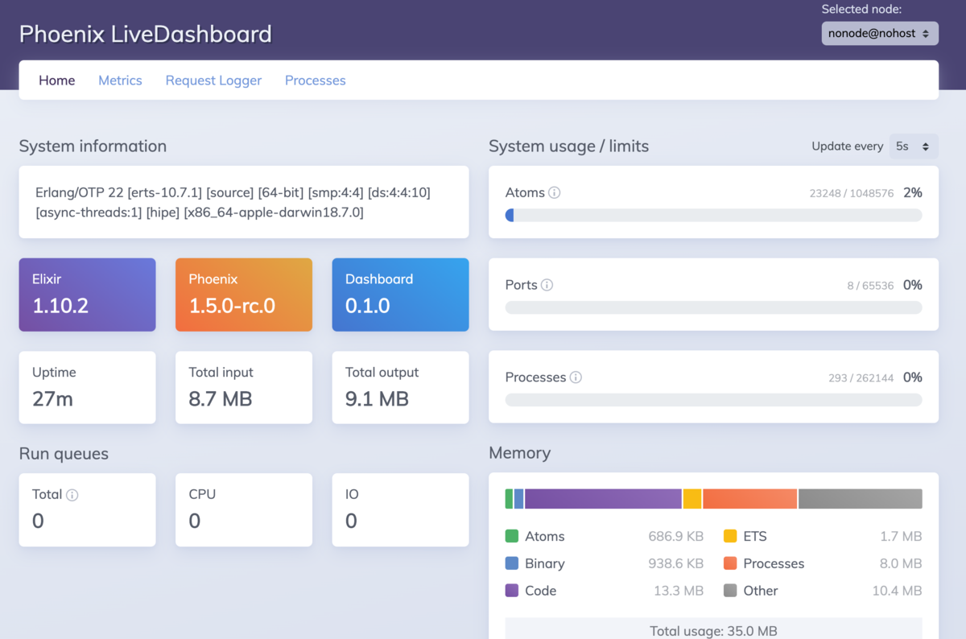The width and height of the screenshot is (966, 639).
Task: Click the Memory section heading
Action: (x=520, y=453)
